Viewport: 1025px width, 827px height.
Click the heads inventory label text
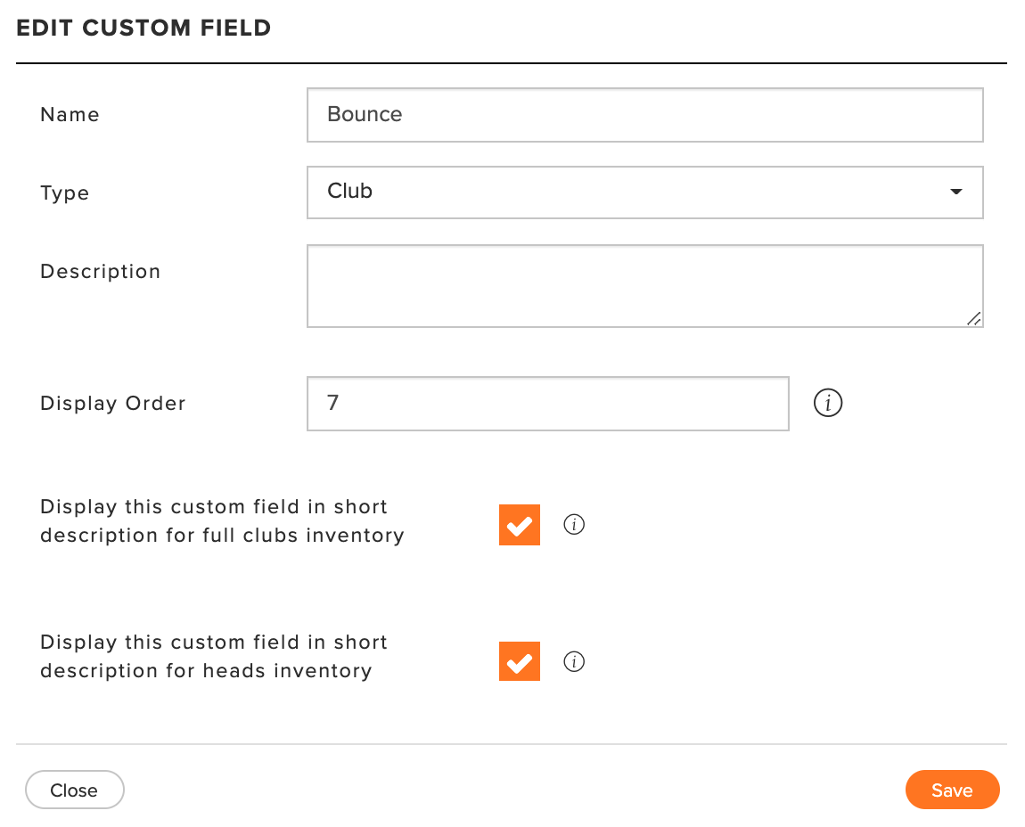pyautogui.click(x=214, y=657)
